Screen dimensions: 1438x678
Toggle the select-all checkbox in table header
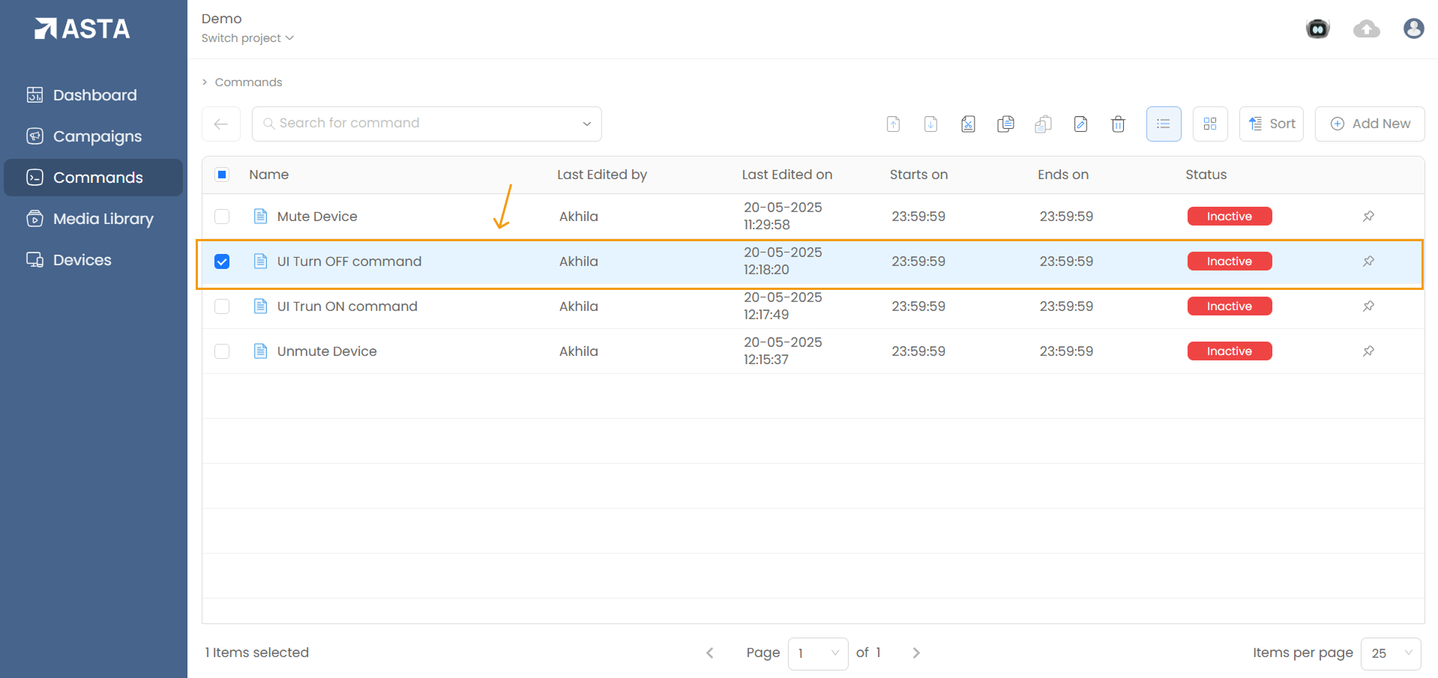(x=222, y=175)
